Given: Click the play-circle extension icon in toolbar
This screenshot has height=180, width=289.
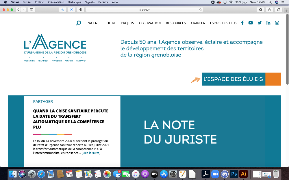Looking at the screenshot, I should pyautogui.click(x=71, y=10).
